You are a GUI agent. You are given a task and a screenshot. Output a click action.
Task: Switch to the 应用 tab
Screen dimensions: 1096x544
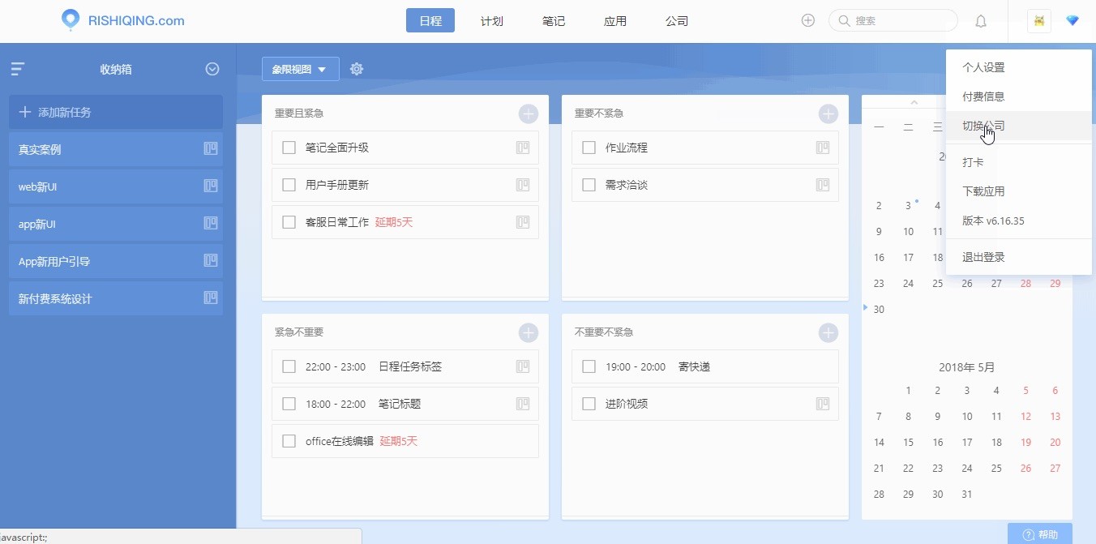click(615, 21)
